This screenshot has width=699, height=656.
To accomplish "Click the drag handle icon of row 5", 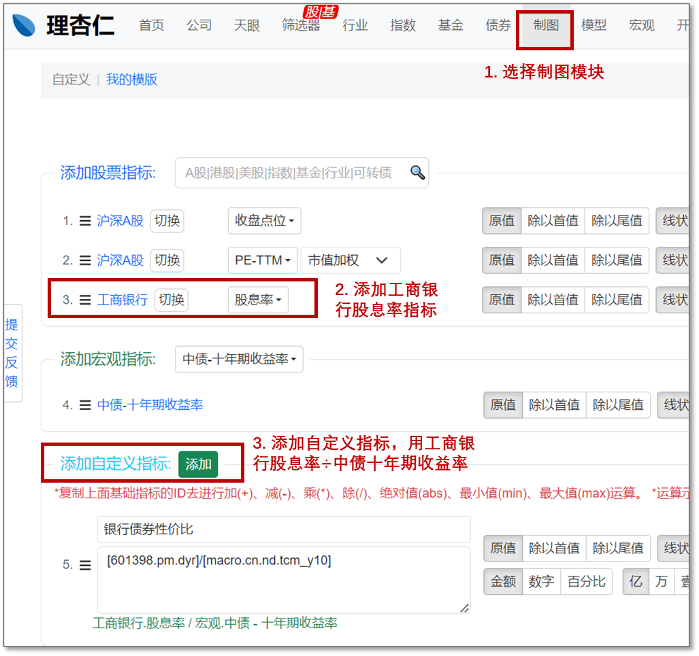I will click(85, 565).
